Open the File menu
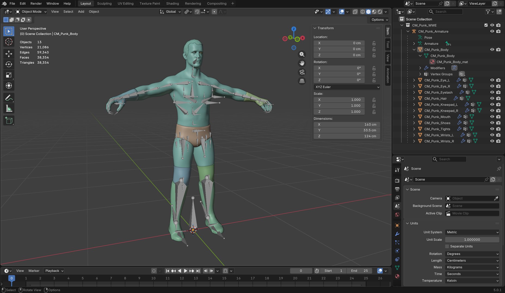 click(12, 4)
